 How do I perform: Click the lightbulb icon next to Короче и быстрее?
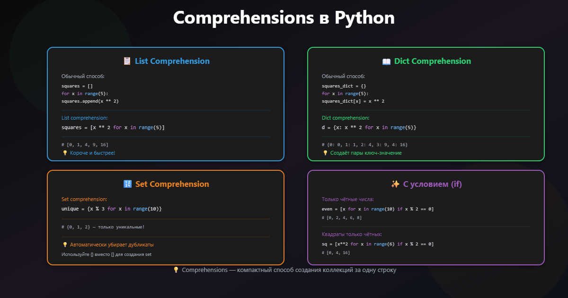pos(65,153)
